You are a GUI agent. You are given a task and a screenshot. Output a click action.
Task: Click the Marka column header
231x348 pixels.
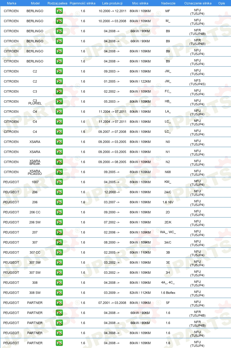tap(12, 3)
